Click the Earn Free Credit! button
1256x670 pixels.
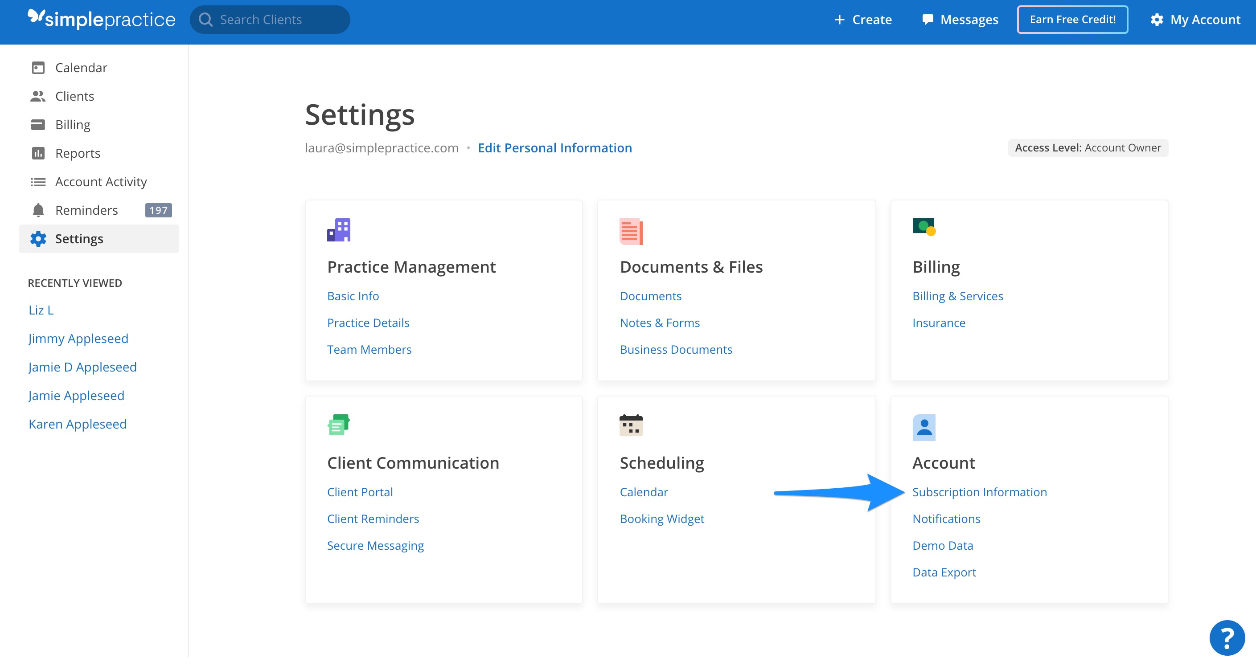(x=1072, y=20)
